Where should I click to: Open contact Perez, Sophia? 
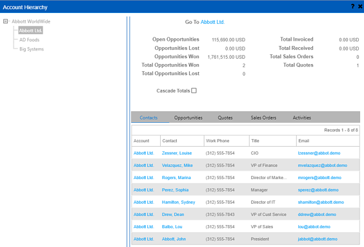tap(176, 190)
